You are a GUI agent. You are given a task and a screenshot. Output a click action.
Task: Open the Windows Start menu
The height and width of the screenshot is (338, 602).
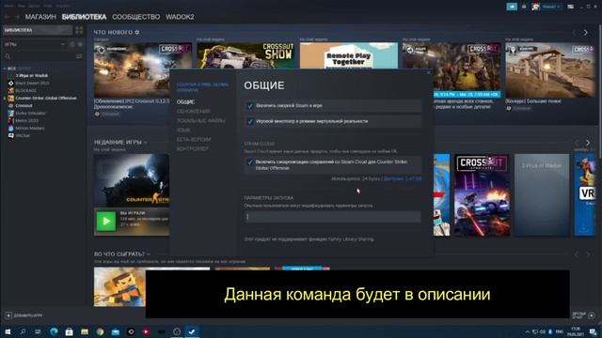pos(8,331)
